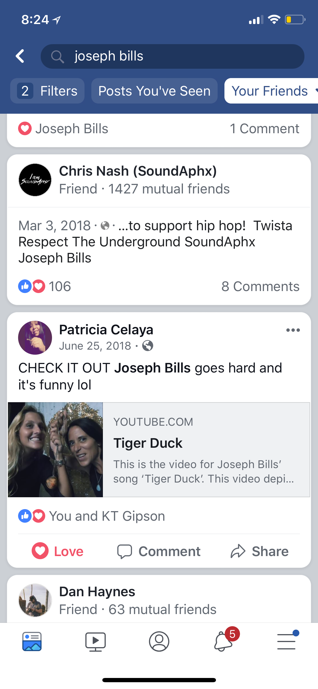This screenshot has width=318, height=689.
Task: Expand the Your Friends filter dropdown
Action: (x=271, y=91)
